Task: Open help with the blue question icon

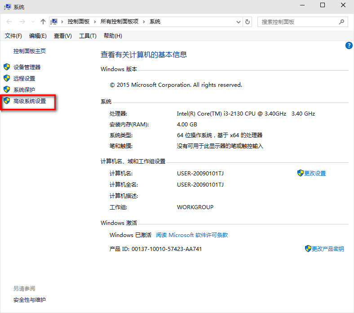Action: (349, 45)
